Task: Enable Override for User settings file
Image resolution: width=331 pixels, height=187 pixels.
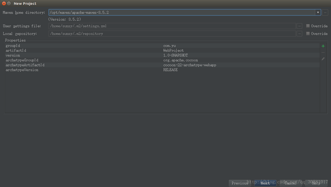Action: (317, 26)
